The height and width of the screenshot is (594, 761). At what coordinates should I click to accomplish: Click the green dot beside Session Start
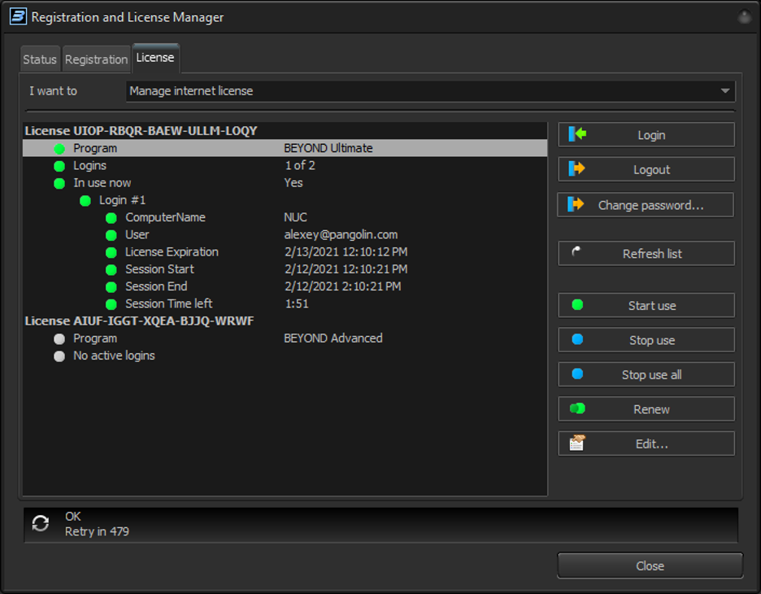pos(111,269)
